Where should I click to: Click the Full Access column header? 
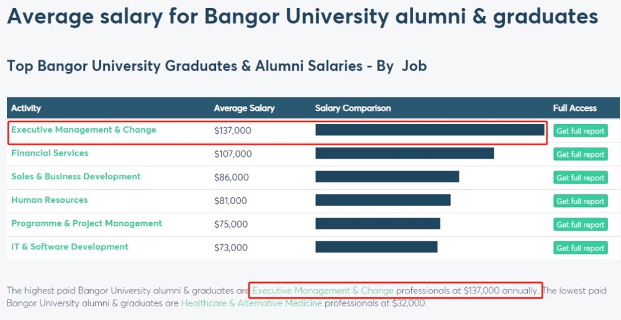click(574, 108)
